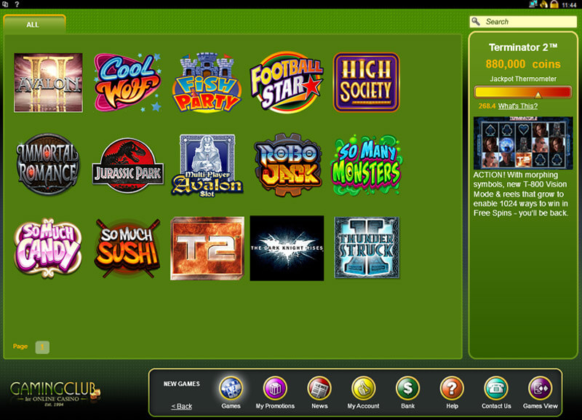This screenshot has height=420, width=582.
Task: Click the orange Help icon
Action: pyautogui.click(x=452, y=389)
